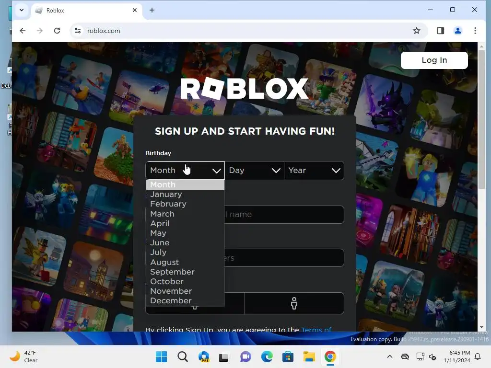Select the Month placeholder option
Screen dimensions: 491x368
[x=185, y=184]
